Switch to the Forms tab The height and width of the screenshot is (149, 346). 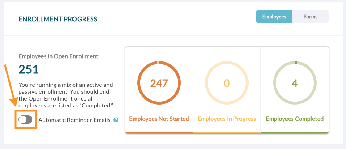point(310,17)
